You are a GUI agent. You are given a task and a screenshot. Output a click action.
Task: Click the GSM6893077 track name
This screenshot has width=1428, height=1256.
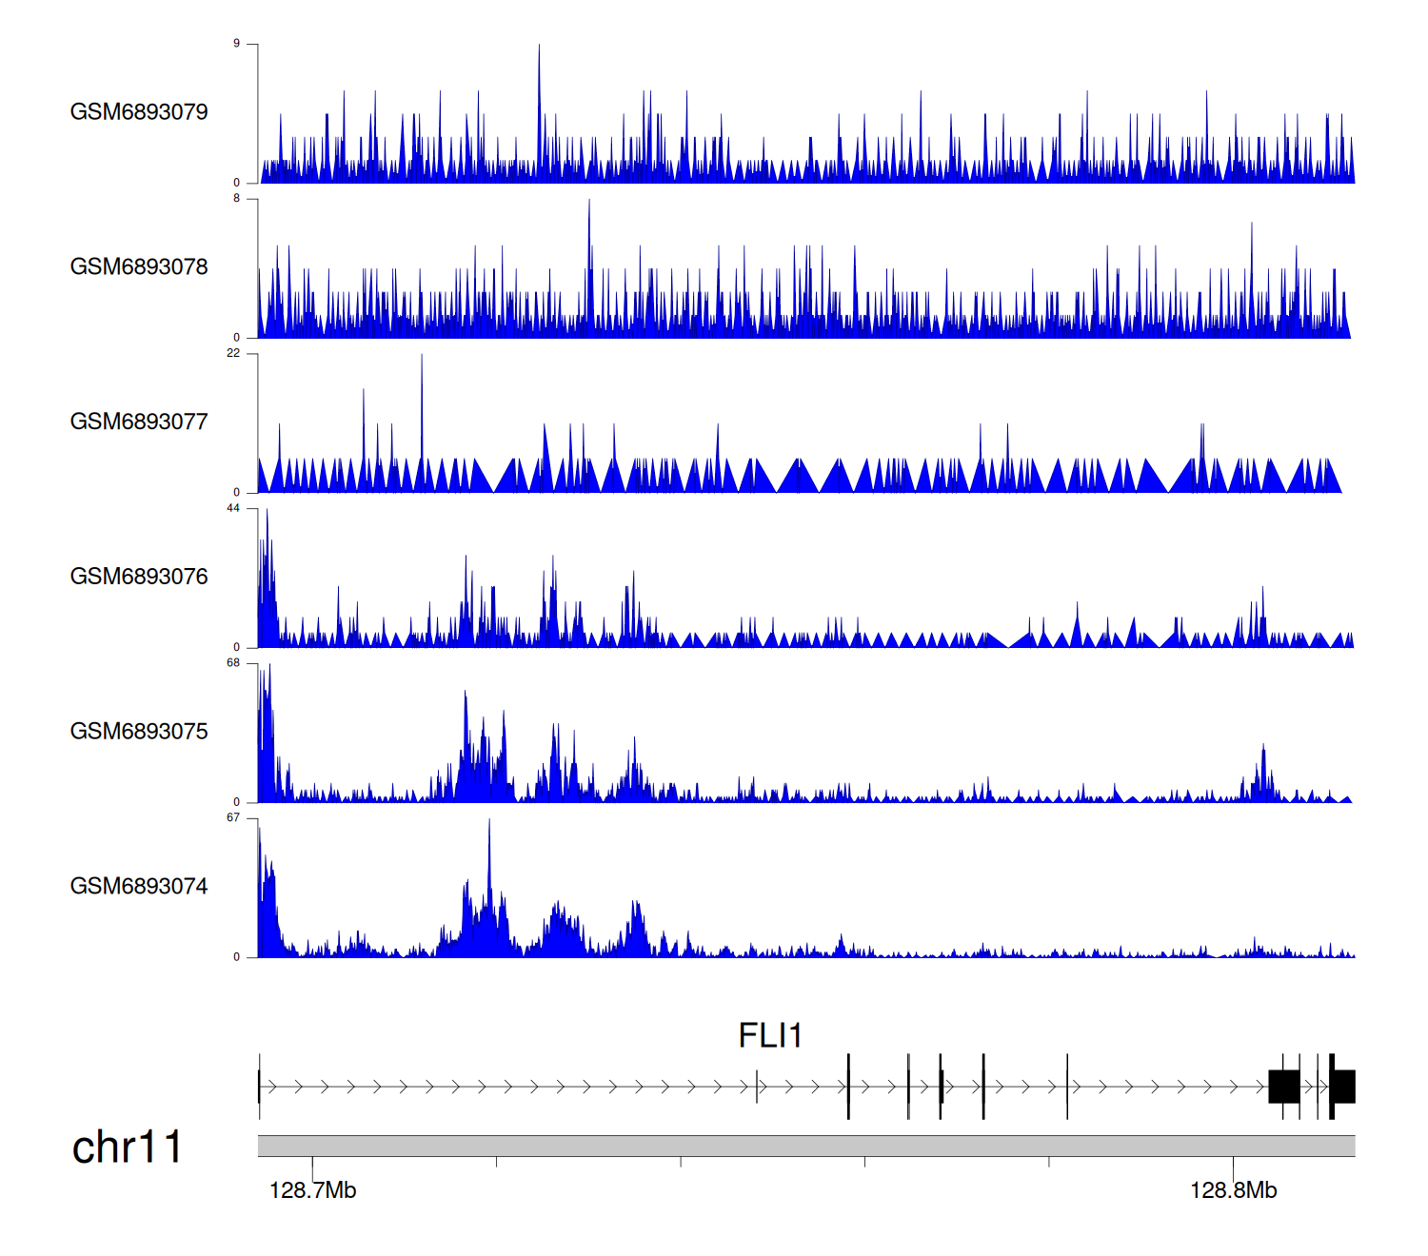click(x=139, y=422)
